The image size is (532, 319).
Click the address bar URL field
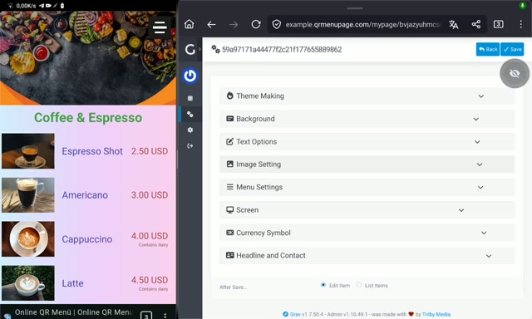coord(363,24)
